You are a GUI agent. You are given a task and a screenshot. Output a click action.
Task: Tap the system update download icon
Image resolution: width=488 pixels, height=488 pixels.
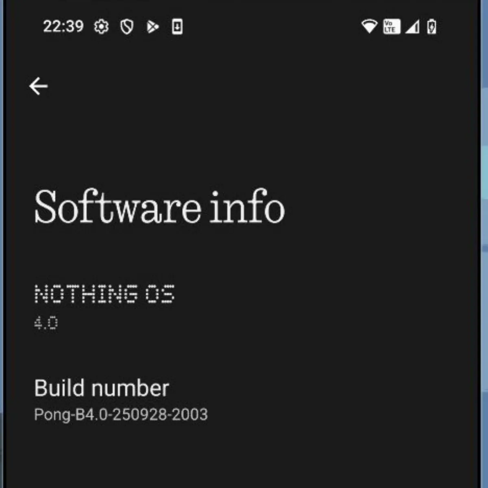point(177,27)
